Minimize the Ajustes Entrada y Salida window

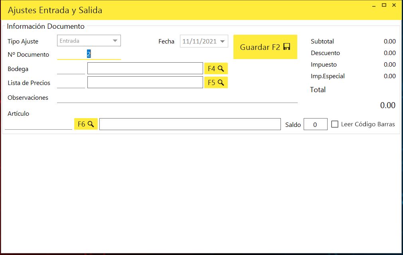(374, 5)
